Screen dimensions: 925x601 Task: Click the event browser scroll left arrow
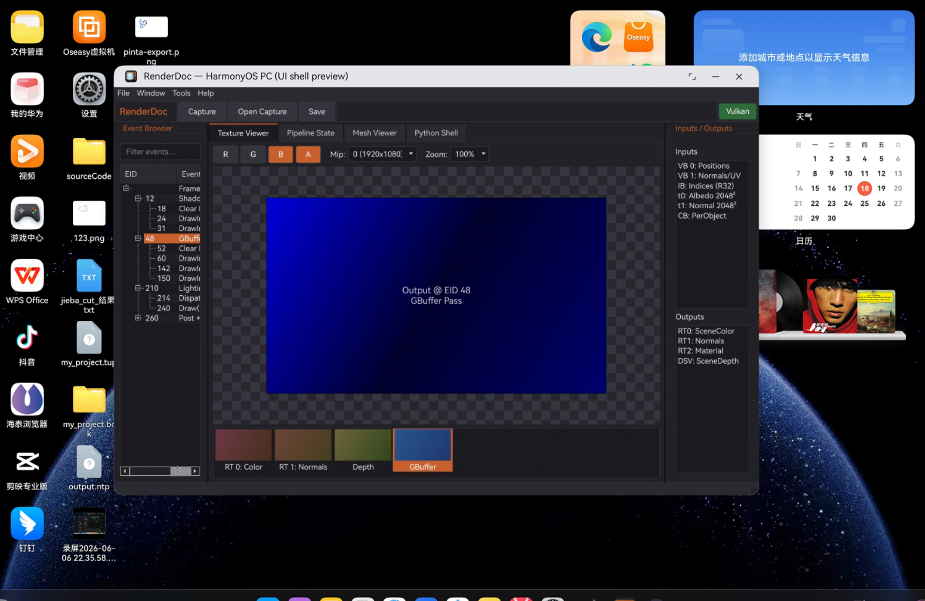[x=125, y=471]
